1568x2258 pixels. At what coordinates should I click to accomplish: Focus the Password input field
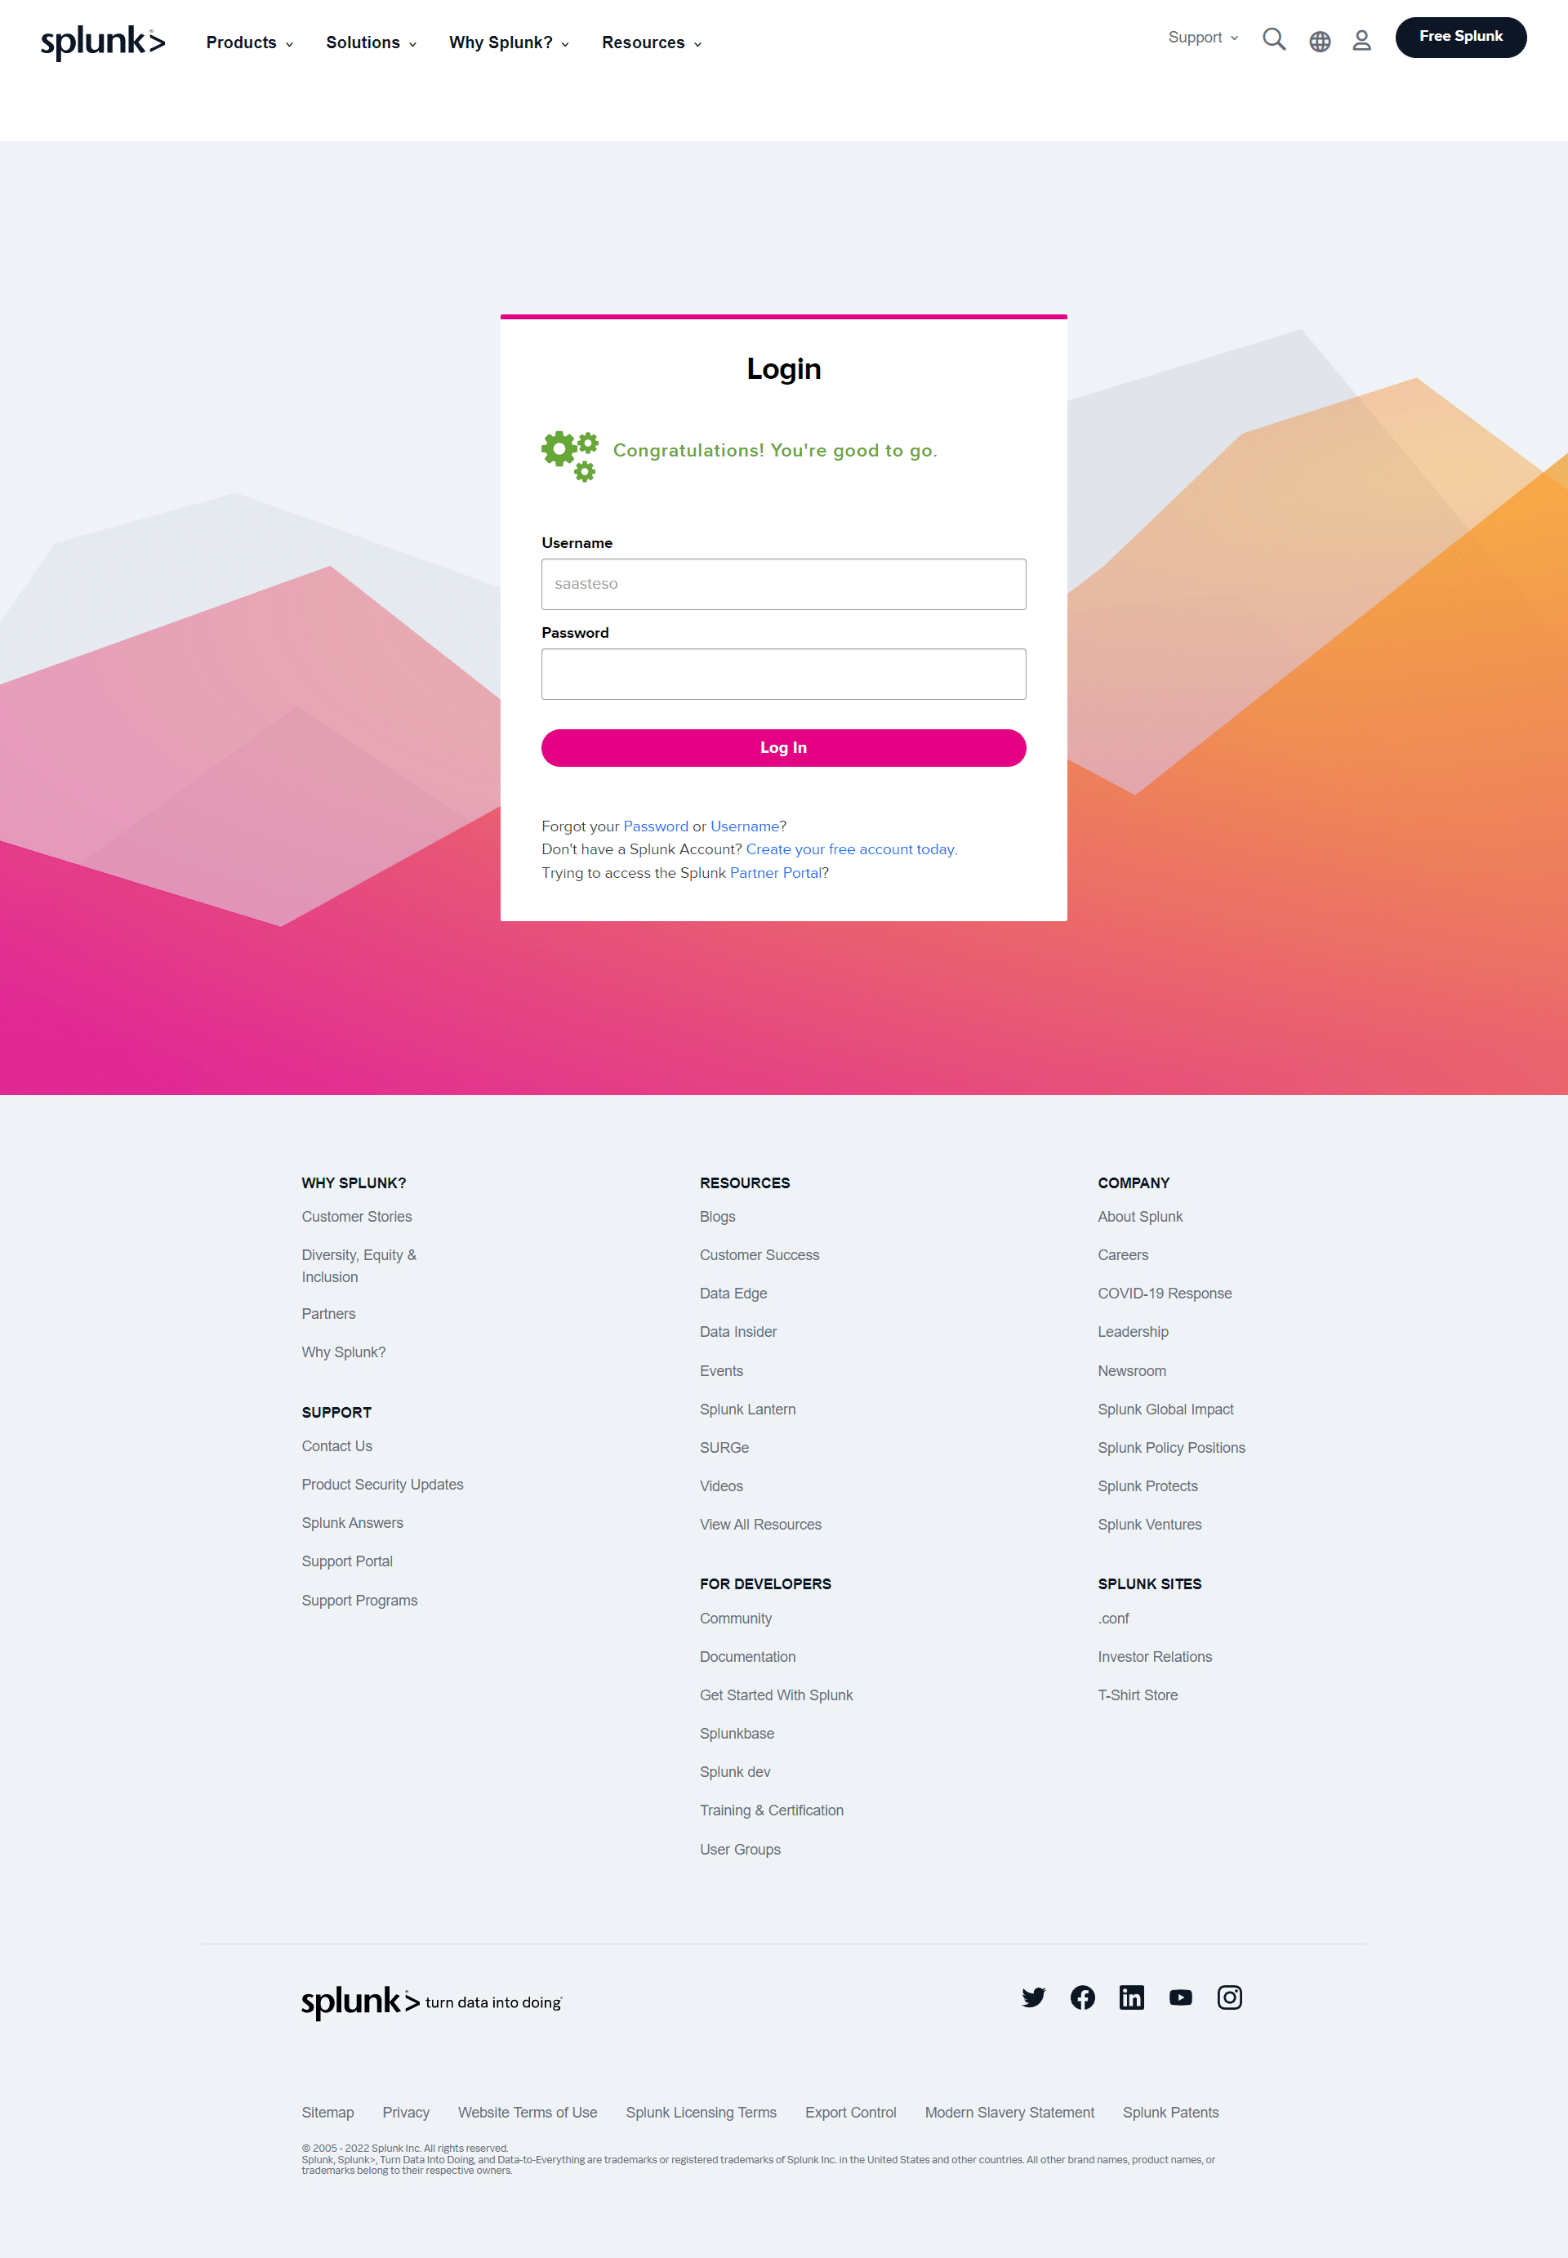coord(783,674)
